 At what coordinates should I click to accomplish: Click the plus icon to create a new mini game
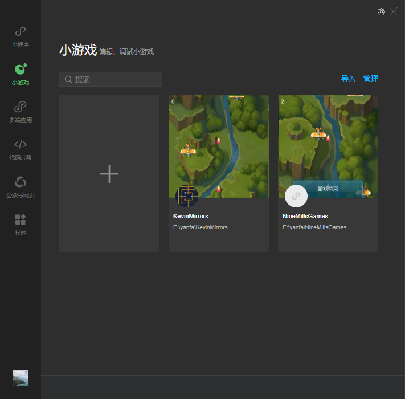click(109, 174)
